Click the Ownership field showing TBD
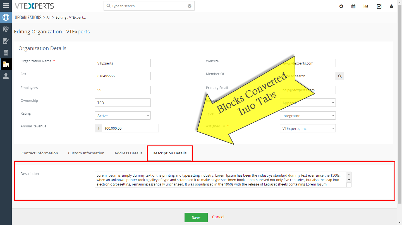 [123, 103]
